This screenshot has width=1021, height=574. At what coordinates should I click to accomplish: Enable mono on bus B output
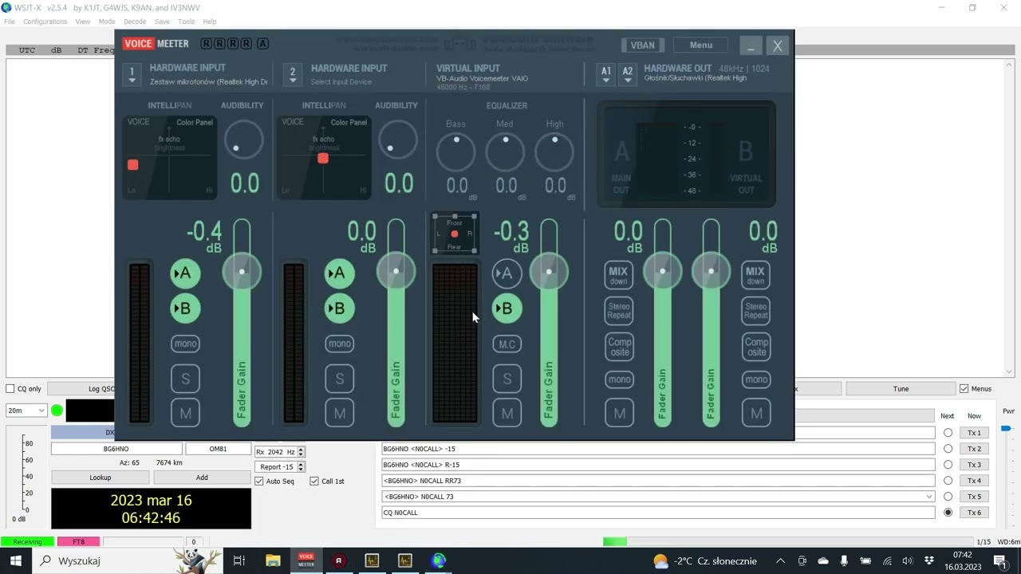(755, 379)
